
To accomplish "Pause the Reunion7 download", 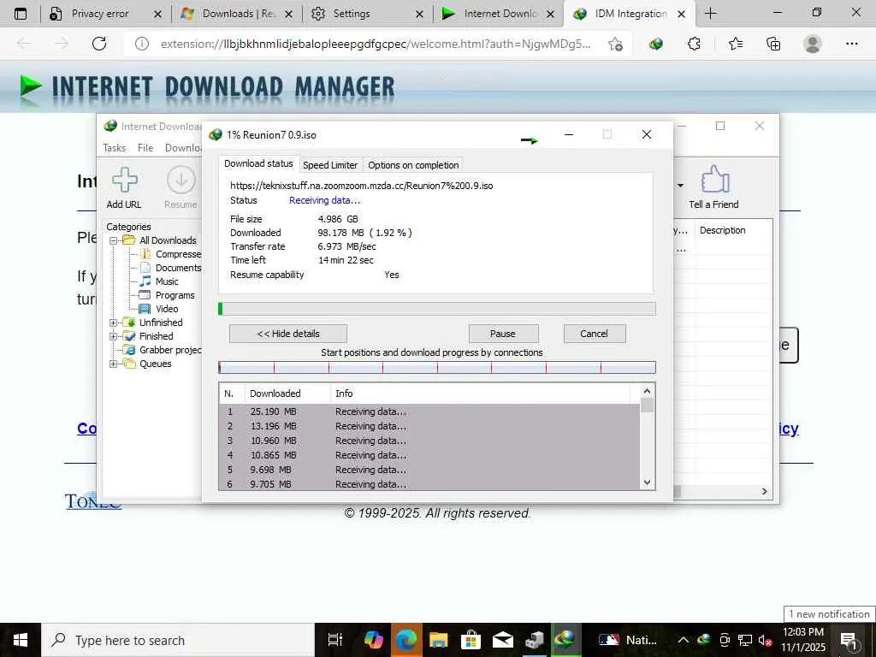I will pos(503,334).
